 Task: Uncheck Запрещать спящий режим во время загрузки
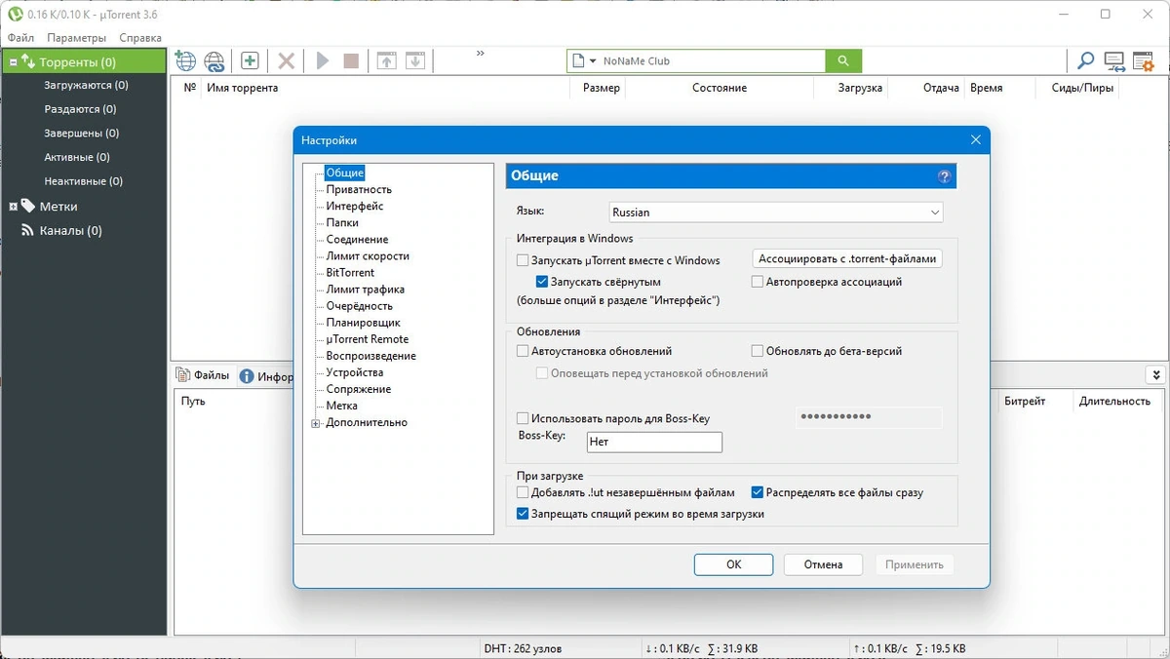[x=523, y=514]
